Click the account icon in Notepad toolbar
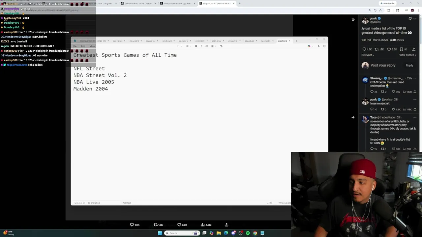This screenshot has height=237, width=422. tap(318, 46)
